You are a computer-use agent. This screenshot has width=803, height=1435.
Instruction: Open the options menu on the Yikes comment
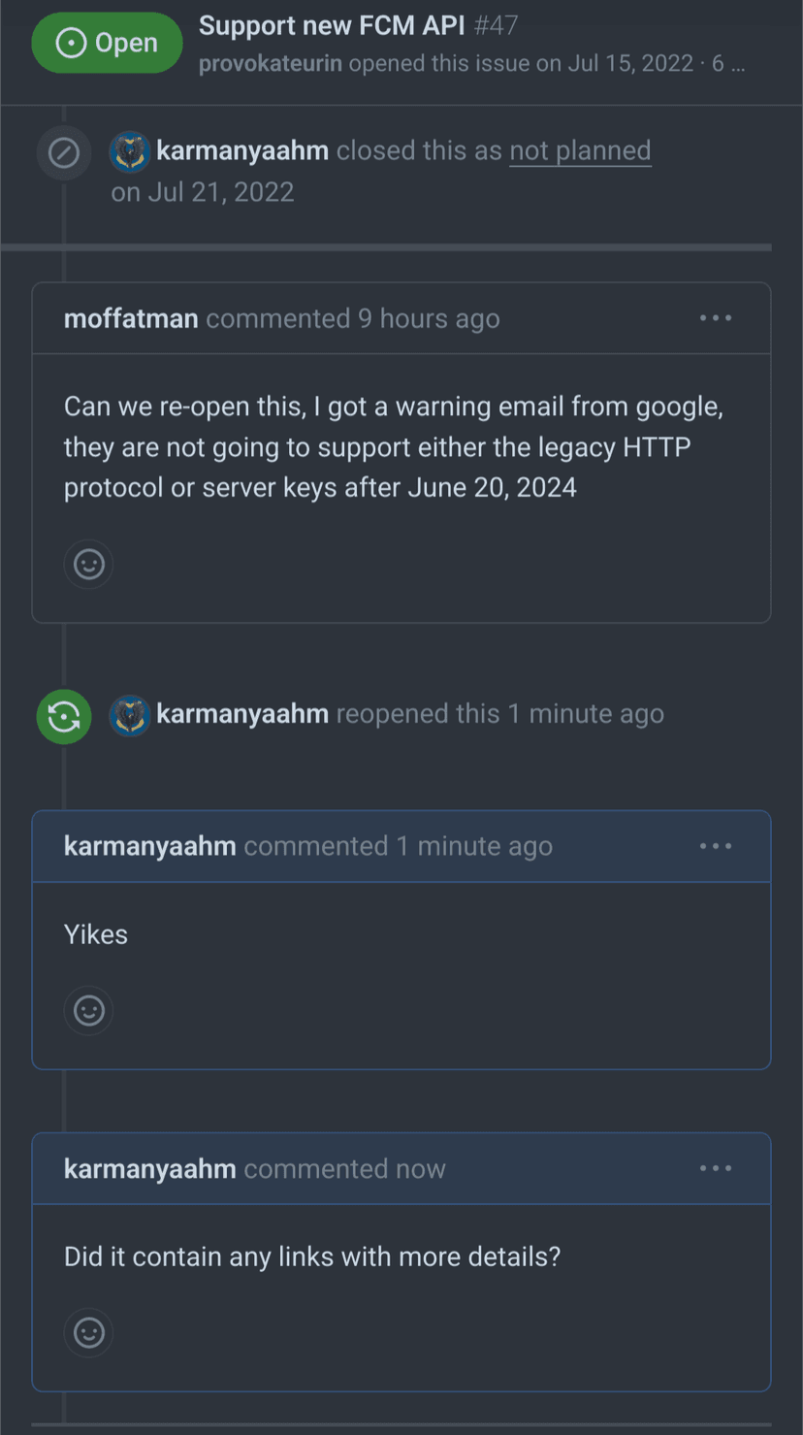(715, 845)
